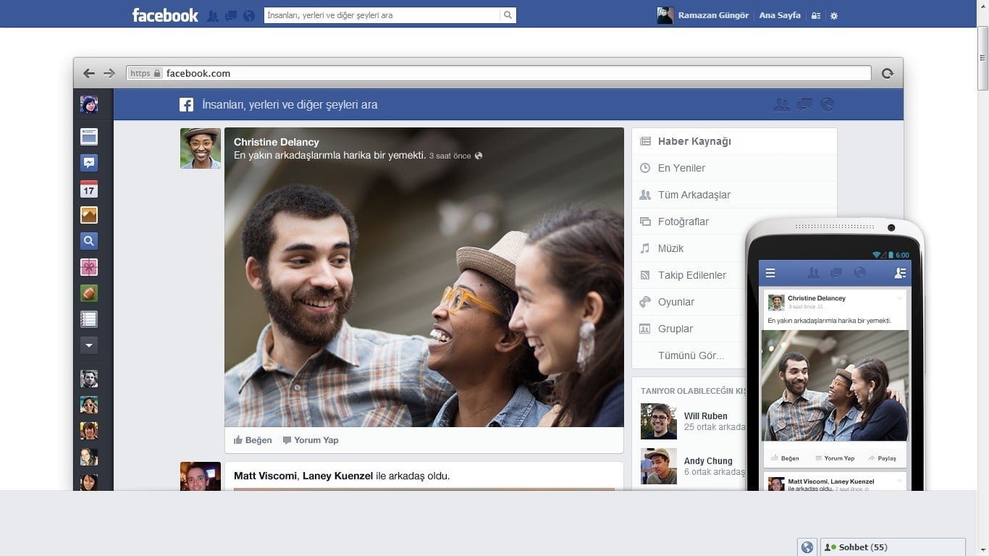Open the sidebar news feed icon
The image size is (989, 556).
[x=89, y=137]
